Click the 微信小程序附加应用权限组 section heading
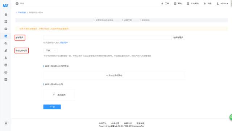232x131 pixels. point(57,66)
